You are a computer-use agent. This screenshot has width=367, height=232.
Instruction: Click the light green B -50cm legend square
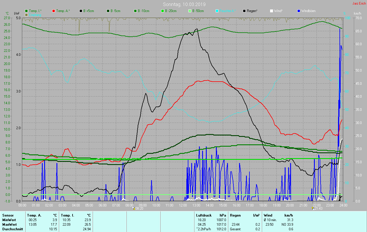tap(190, 11)
